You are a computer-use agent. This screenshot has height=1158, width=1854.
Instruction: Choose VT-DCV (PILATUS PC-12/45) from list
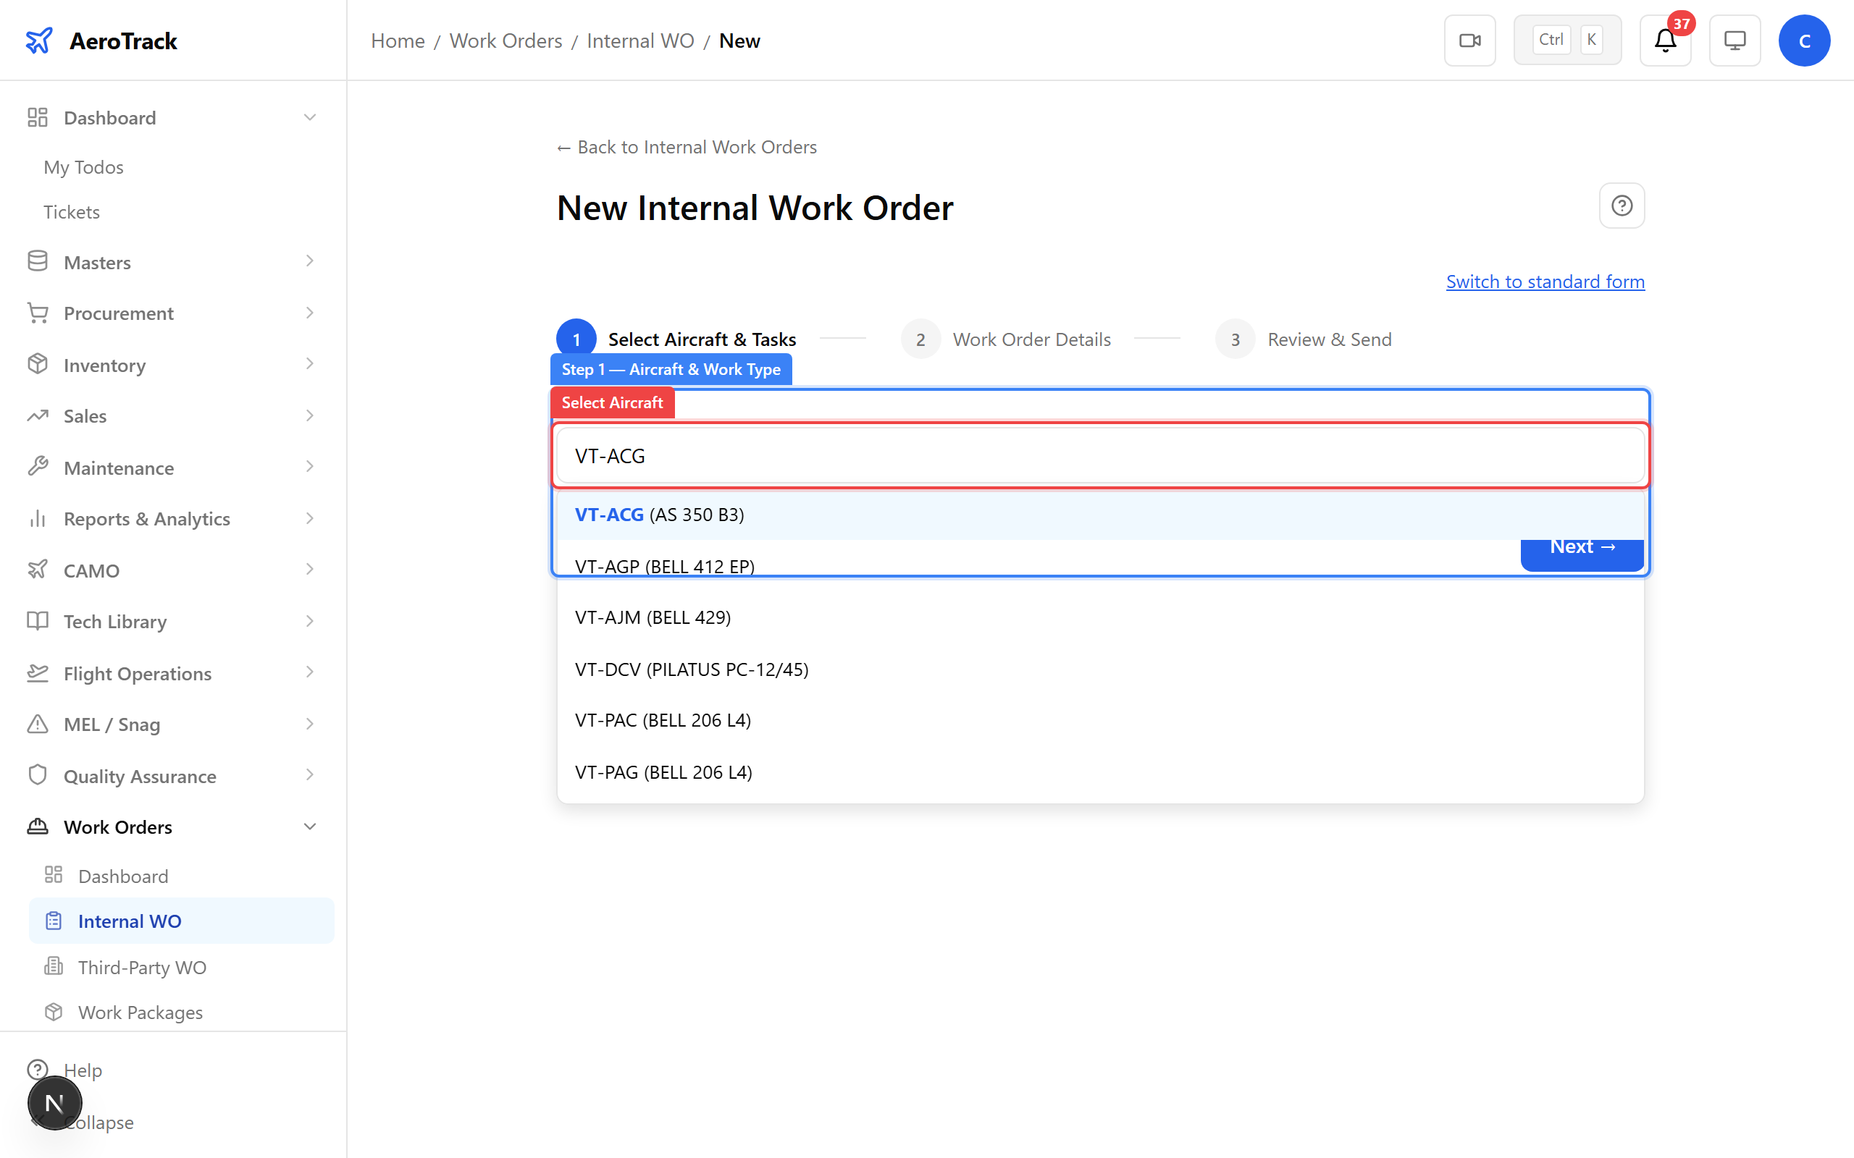691,669
